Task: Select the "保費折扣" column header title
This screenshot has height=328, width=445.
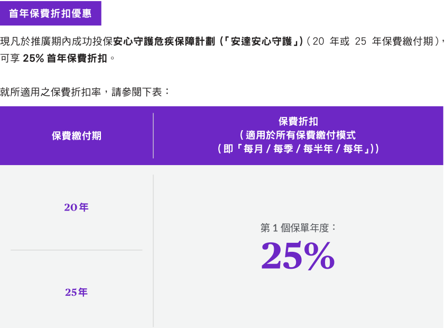Action: tap(298, 122)
